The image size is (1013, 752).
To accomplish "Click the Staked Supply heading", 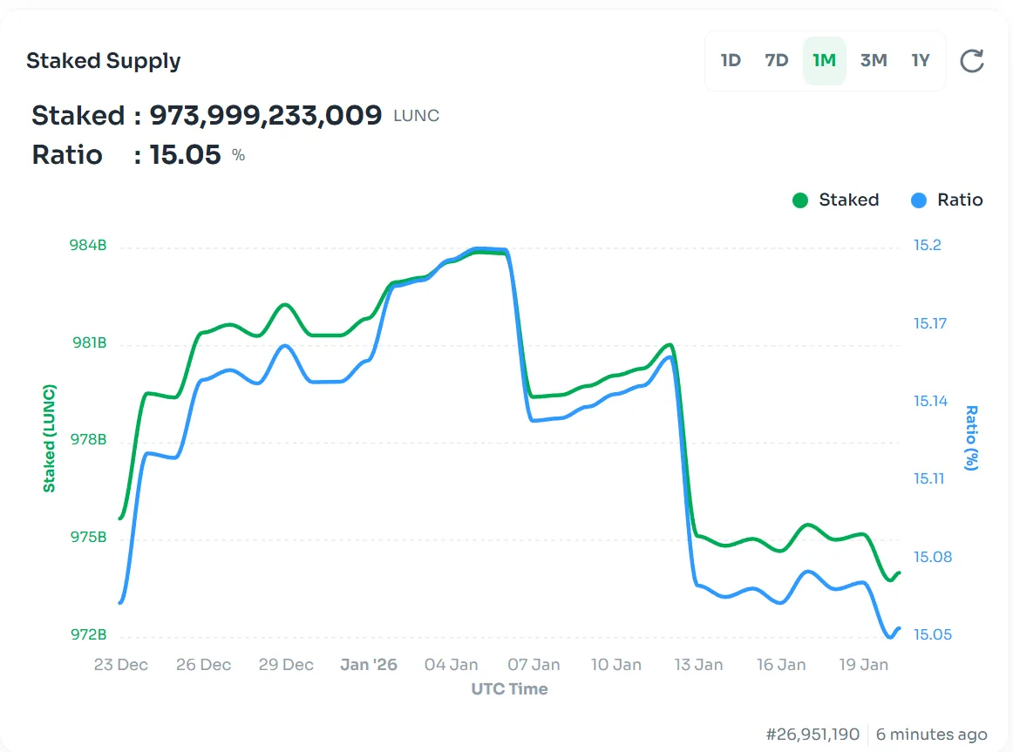I will click(x=104, y=61).
